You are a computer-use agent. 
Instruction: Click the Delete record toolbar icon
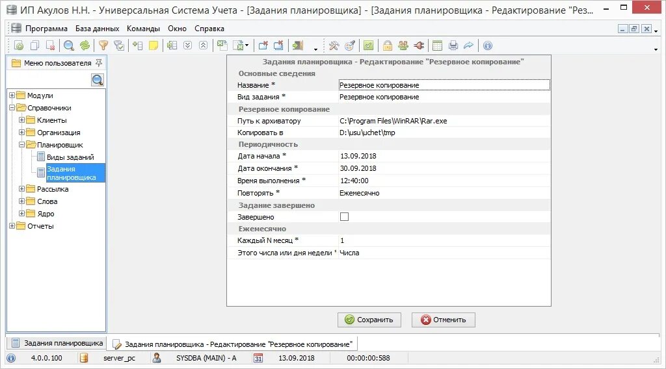click(x=50, y=45)
